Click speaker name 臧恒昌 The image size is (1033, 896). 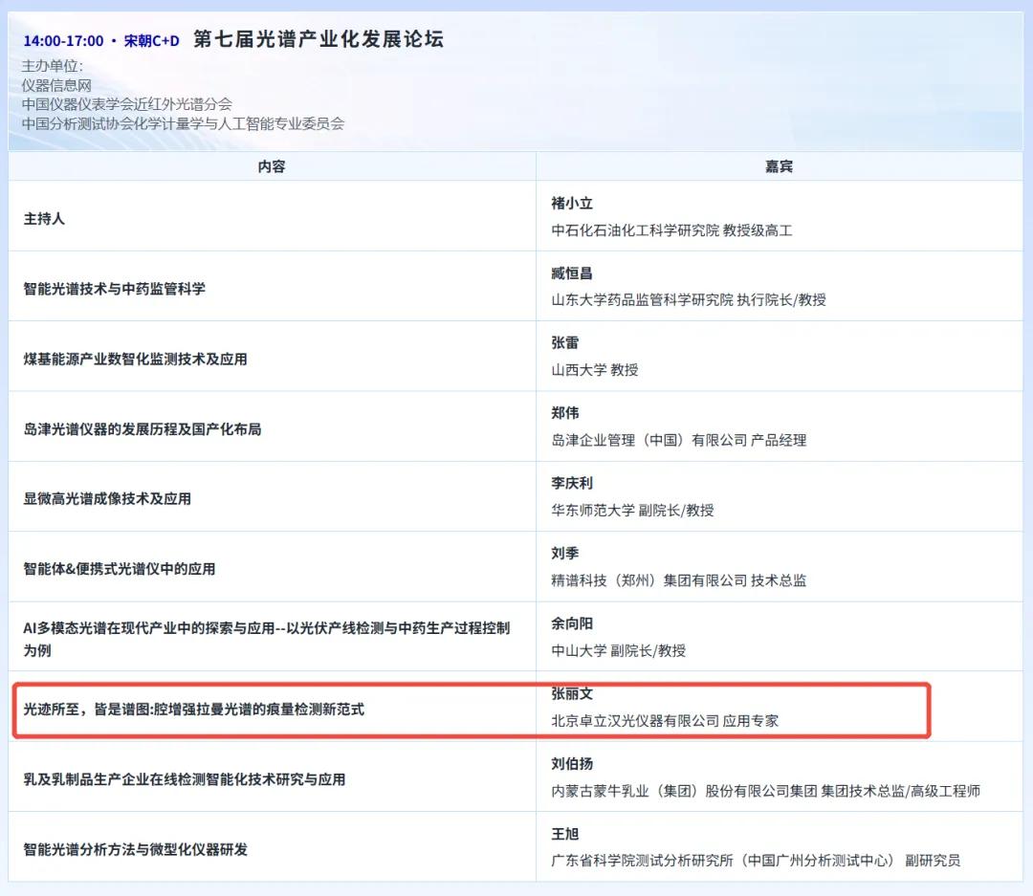572,273
